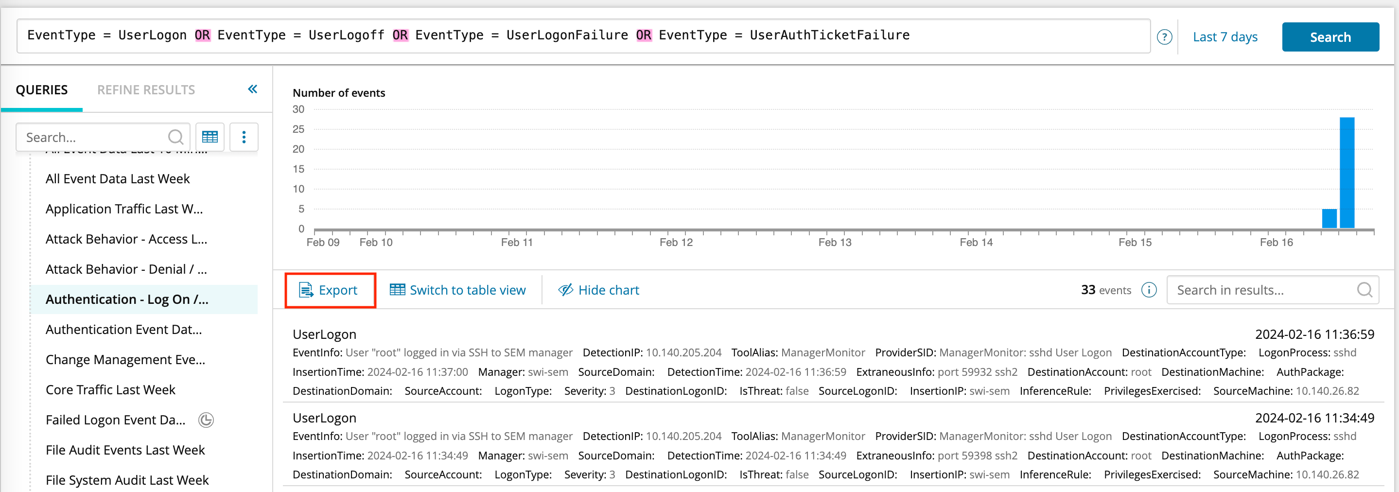Image resolution: width=1399 pixels, height=492 pixels.
Task: Select the Queries tab
Action: pyautogui.click(x=42, y=89)
